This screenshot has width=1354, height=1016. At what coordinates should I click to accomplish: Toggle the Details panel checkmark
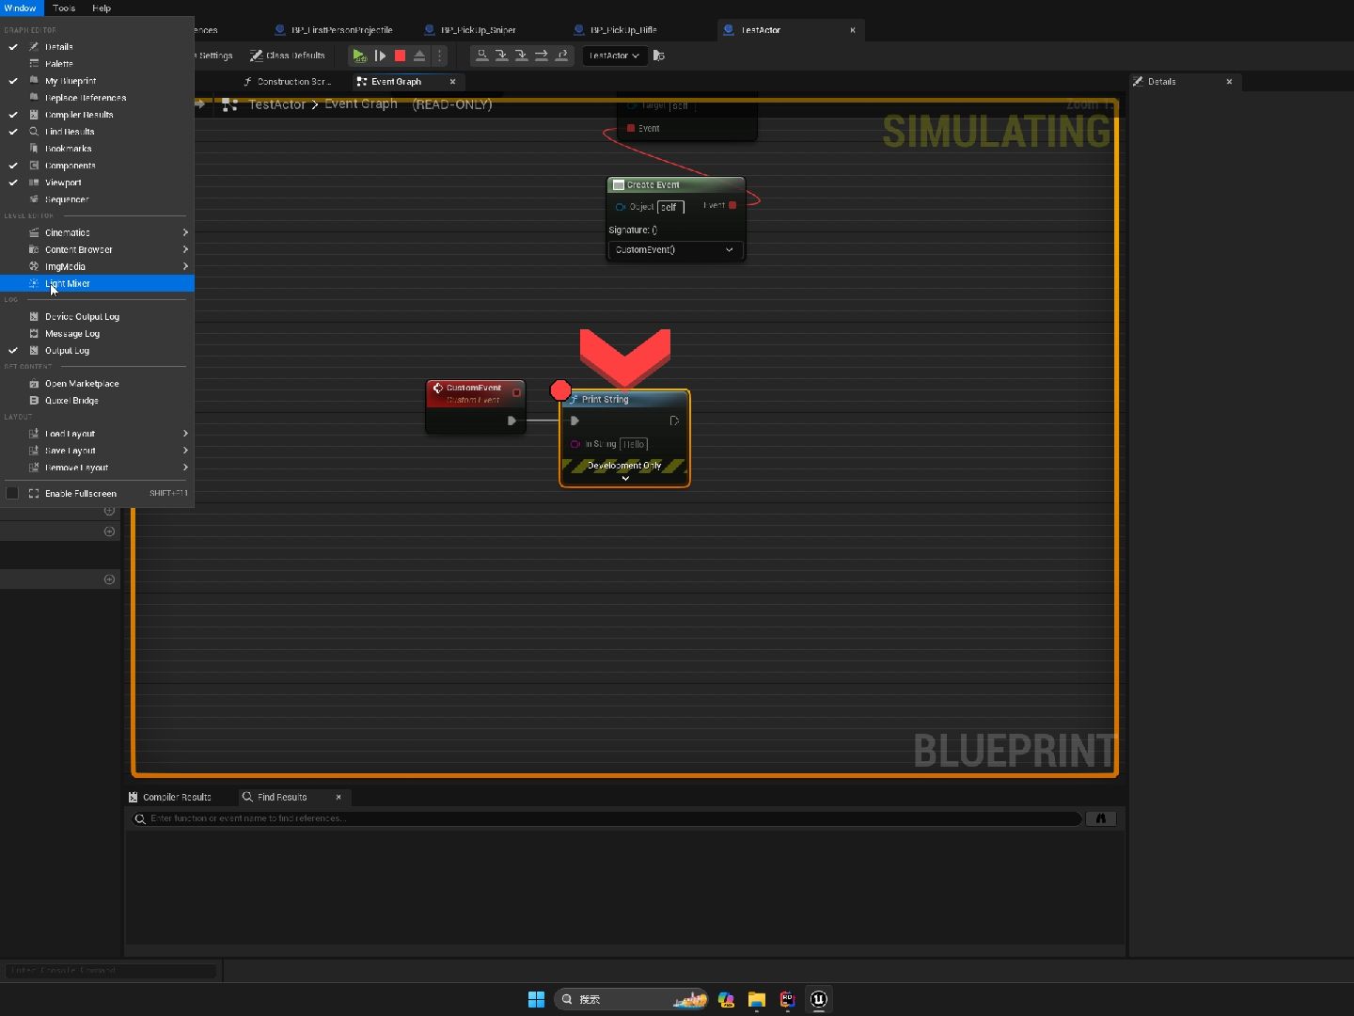(12, 46)
